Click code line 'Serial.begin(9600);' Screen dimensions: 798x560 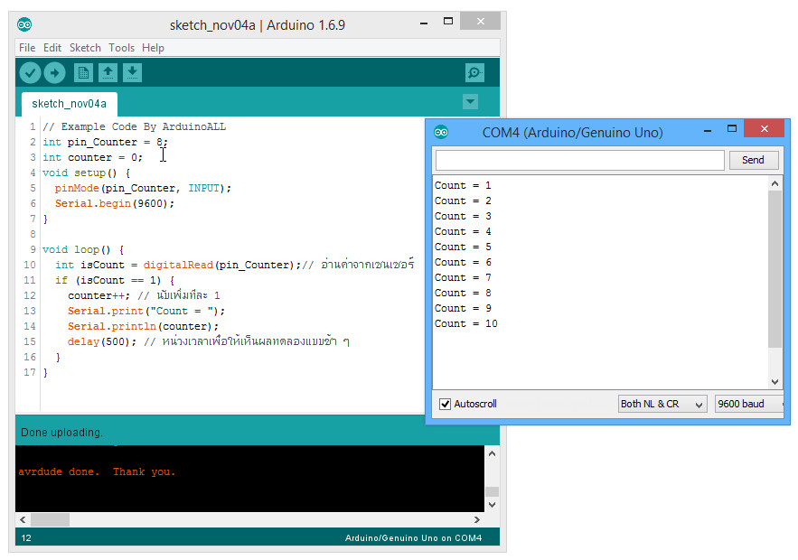[x=115, y=203]
